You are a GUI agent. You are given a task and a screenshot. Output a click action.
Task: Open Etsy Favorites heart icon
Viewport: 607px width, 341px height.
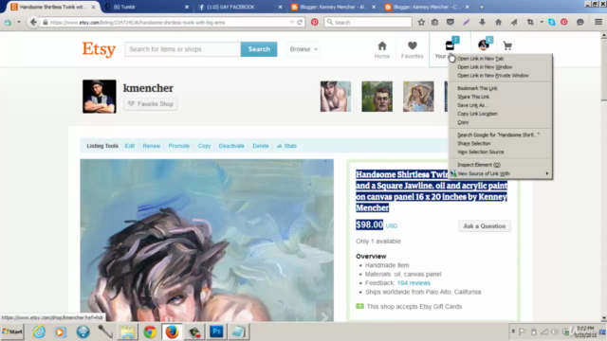[x=413, y=50]
